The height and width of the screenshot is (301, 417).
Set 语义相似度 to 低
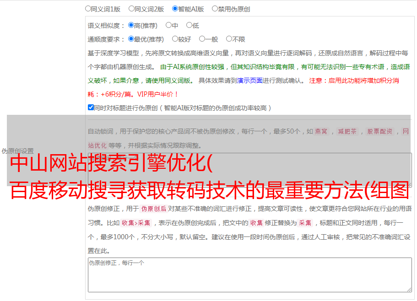189,25
